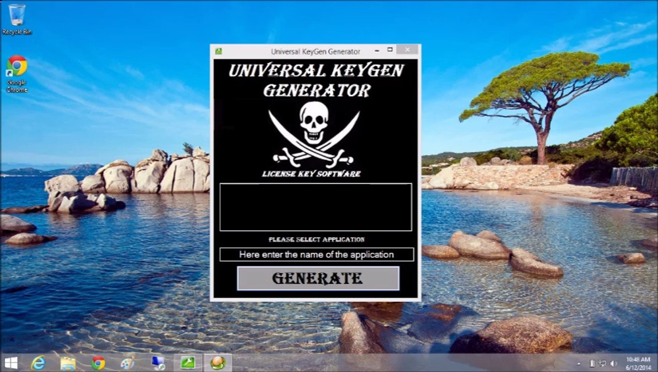This screenshot has width=658, height=372.
Task: Click the battery tray icon
Action: [x=593, y=363]
